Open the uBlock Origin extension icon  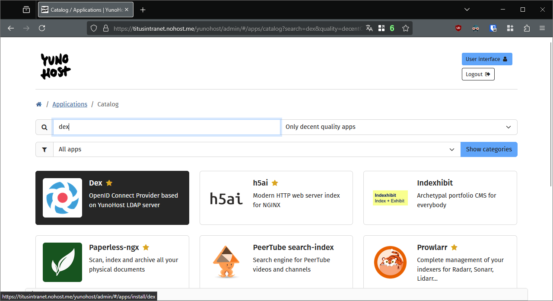458,28
